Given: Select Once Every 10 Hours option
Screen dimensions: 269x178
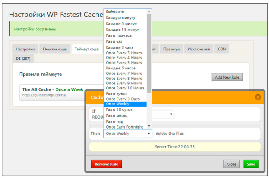Looking at the screenshot, I should [x=125, y=88].
